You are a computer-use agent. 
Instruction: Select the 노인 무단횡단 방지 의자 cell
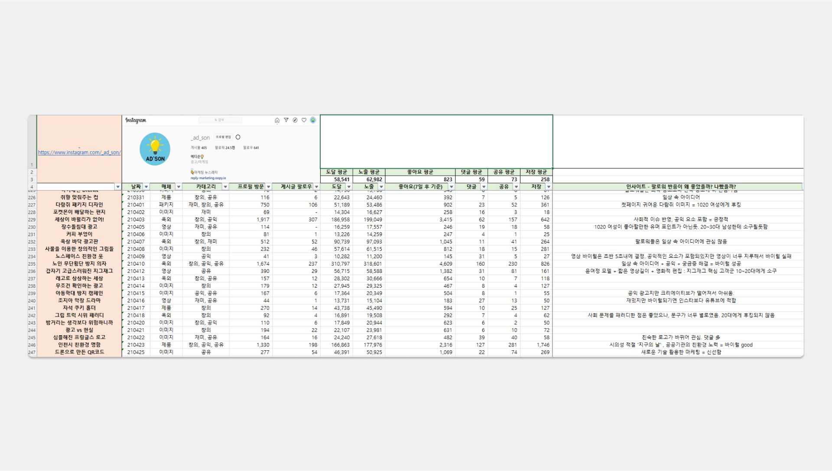point(79,264)
